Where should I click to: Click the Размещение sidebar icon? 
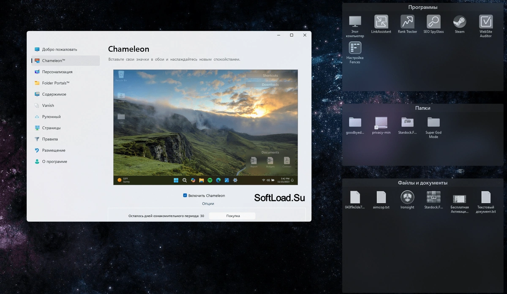(x=37, y=150)
